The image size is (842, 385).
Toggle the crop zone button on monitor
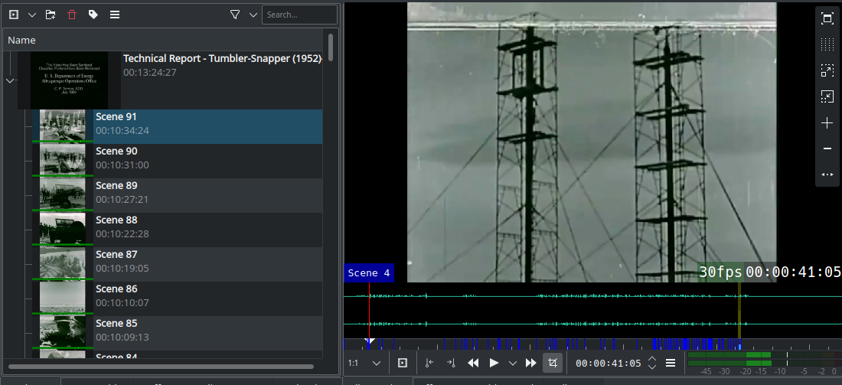(x=552, y=363)
